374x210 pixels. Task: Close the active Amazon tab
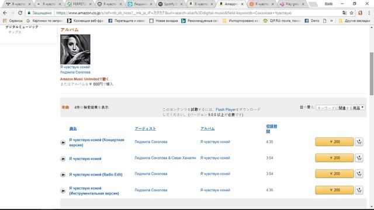(242, 4)
